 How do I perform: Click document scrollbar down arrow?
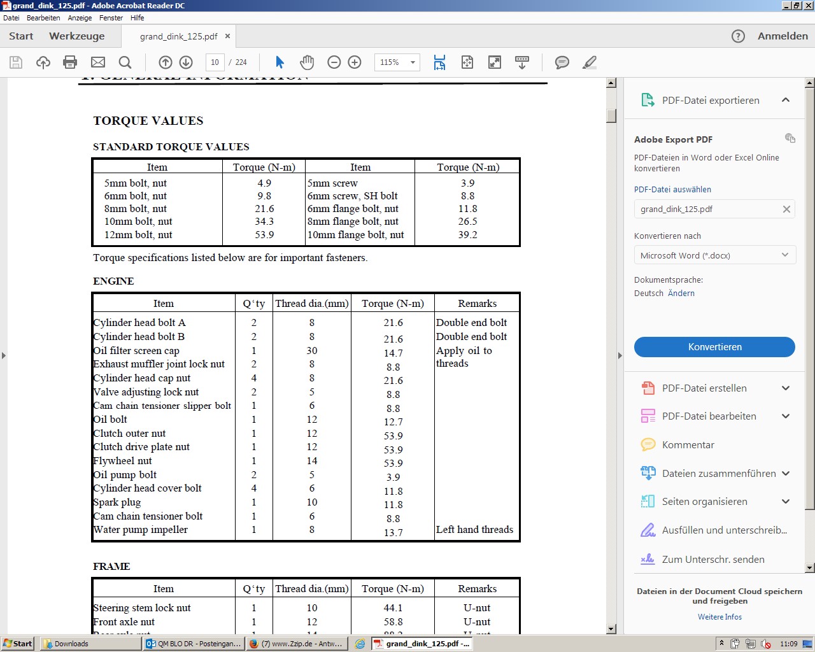[611, 629]
